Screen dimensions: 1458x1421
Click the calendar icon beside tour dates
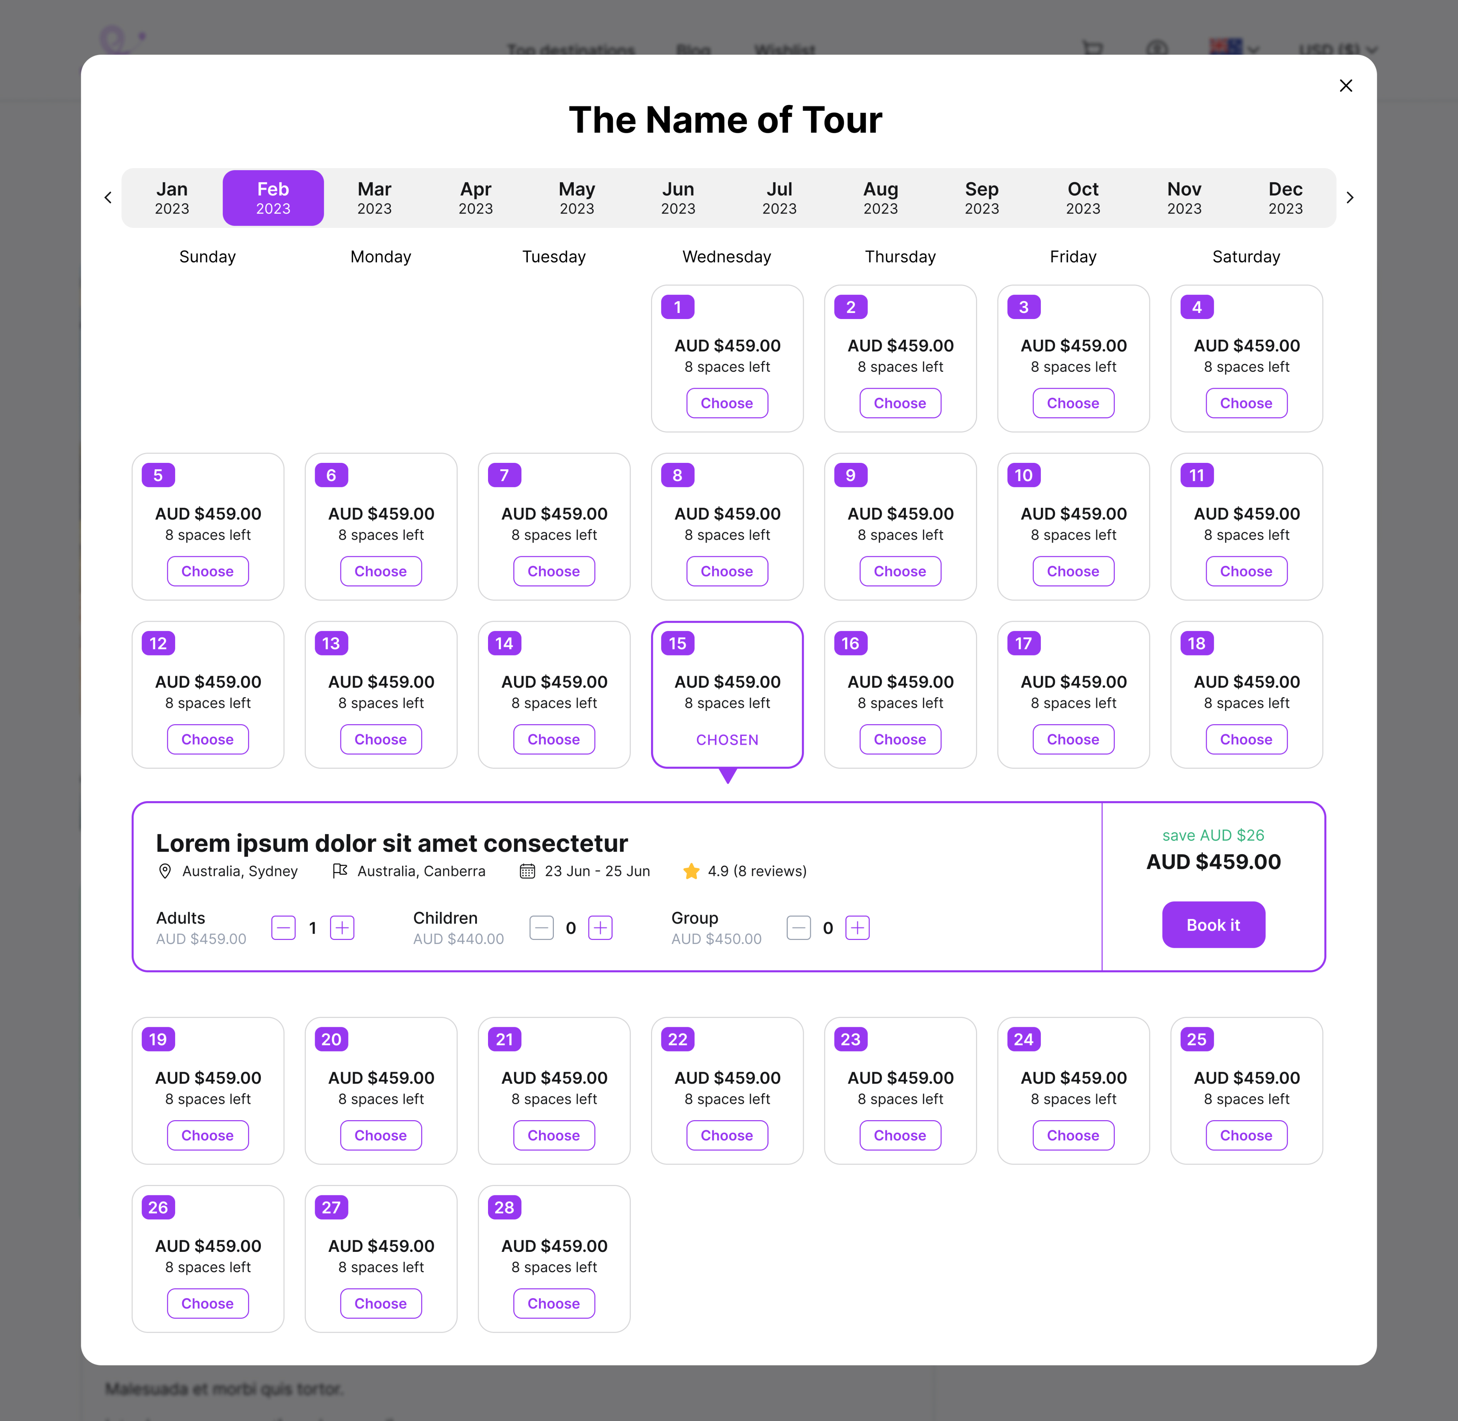(x=527, y=871)
